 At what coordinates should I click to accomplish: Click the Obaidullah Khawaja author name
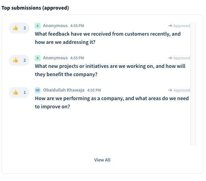[x=64, y=90]
